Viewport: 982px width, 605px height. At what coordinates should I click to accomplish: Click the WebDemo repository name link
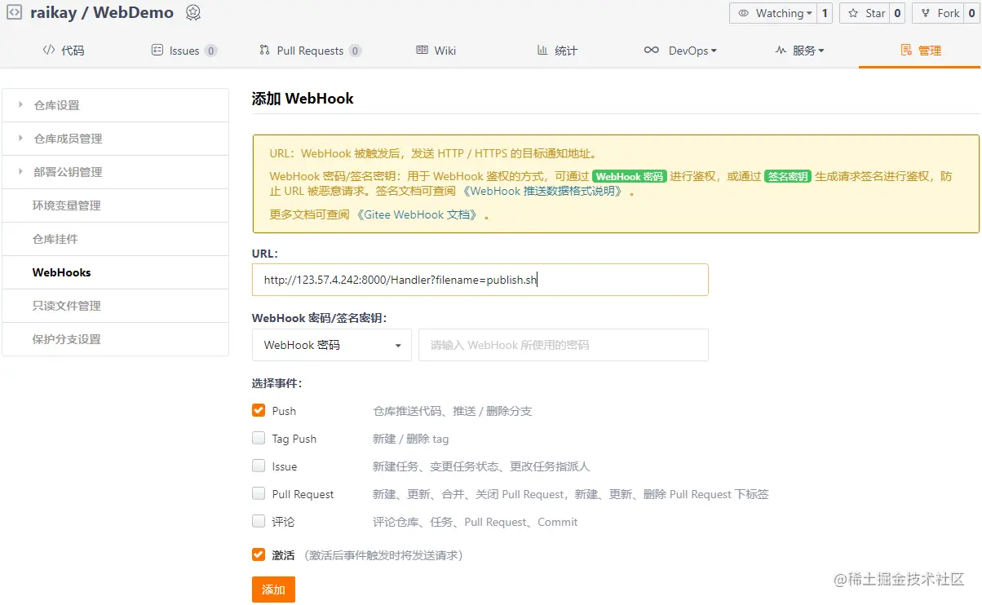coord(134,12)
